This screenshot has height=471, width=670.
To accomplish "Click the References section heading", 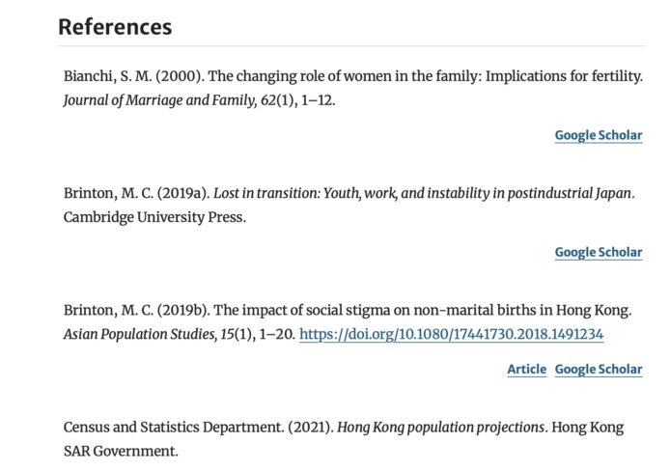I will [x=115, y=26].
